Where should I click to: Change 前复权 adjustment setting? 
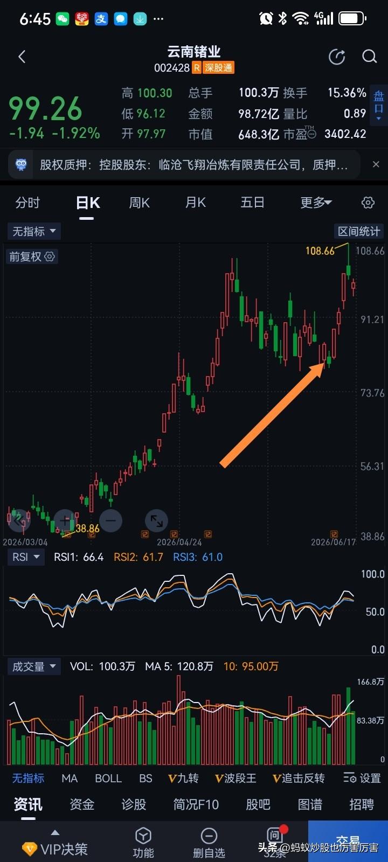pyautogui.click(x=32, y=256)
